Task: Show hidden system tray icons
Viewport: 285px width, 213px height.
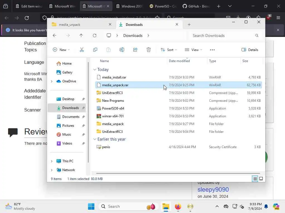Action: (x=217, y=206)
